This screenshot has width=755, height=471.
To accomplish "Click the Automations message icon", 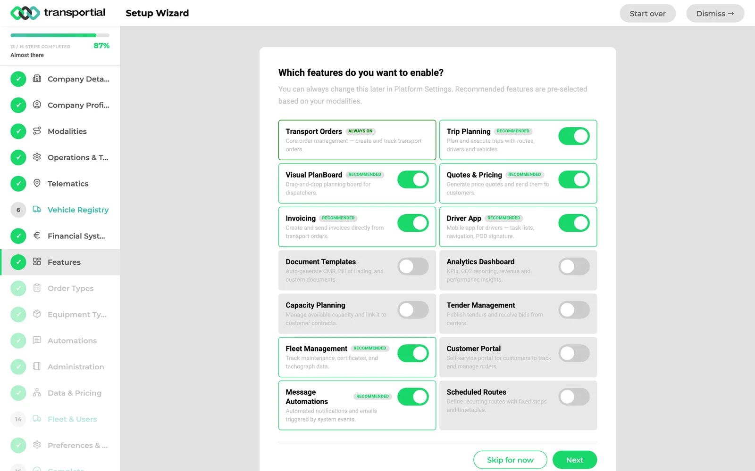I will tap(37, 340).
